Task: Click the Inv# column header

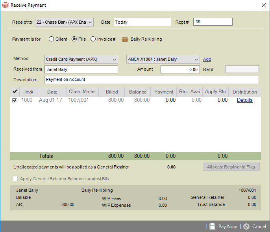Action: click(29, 92)
